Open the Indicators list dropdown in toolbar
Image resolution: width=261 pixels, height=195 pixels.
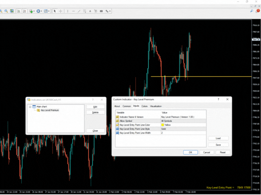(32, 11)
